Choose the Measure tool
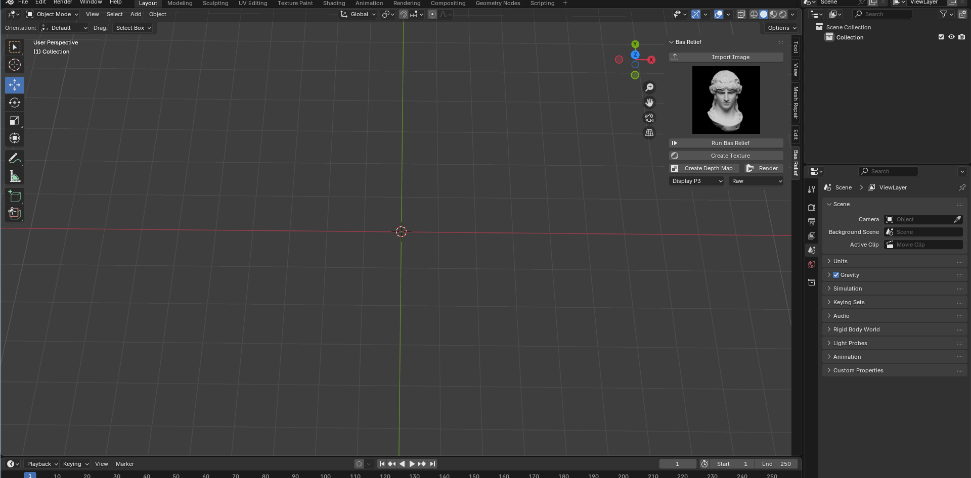Viewport: 971px width, 478px height. [15, 176]
